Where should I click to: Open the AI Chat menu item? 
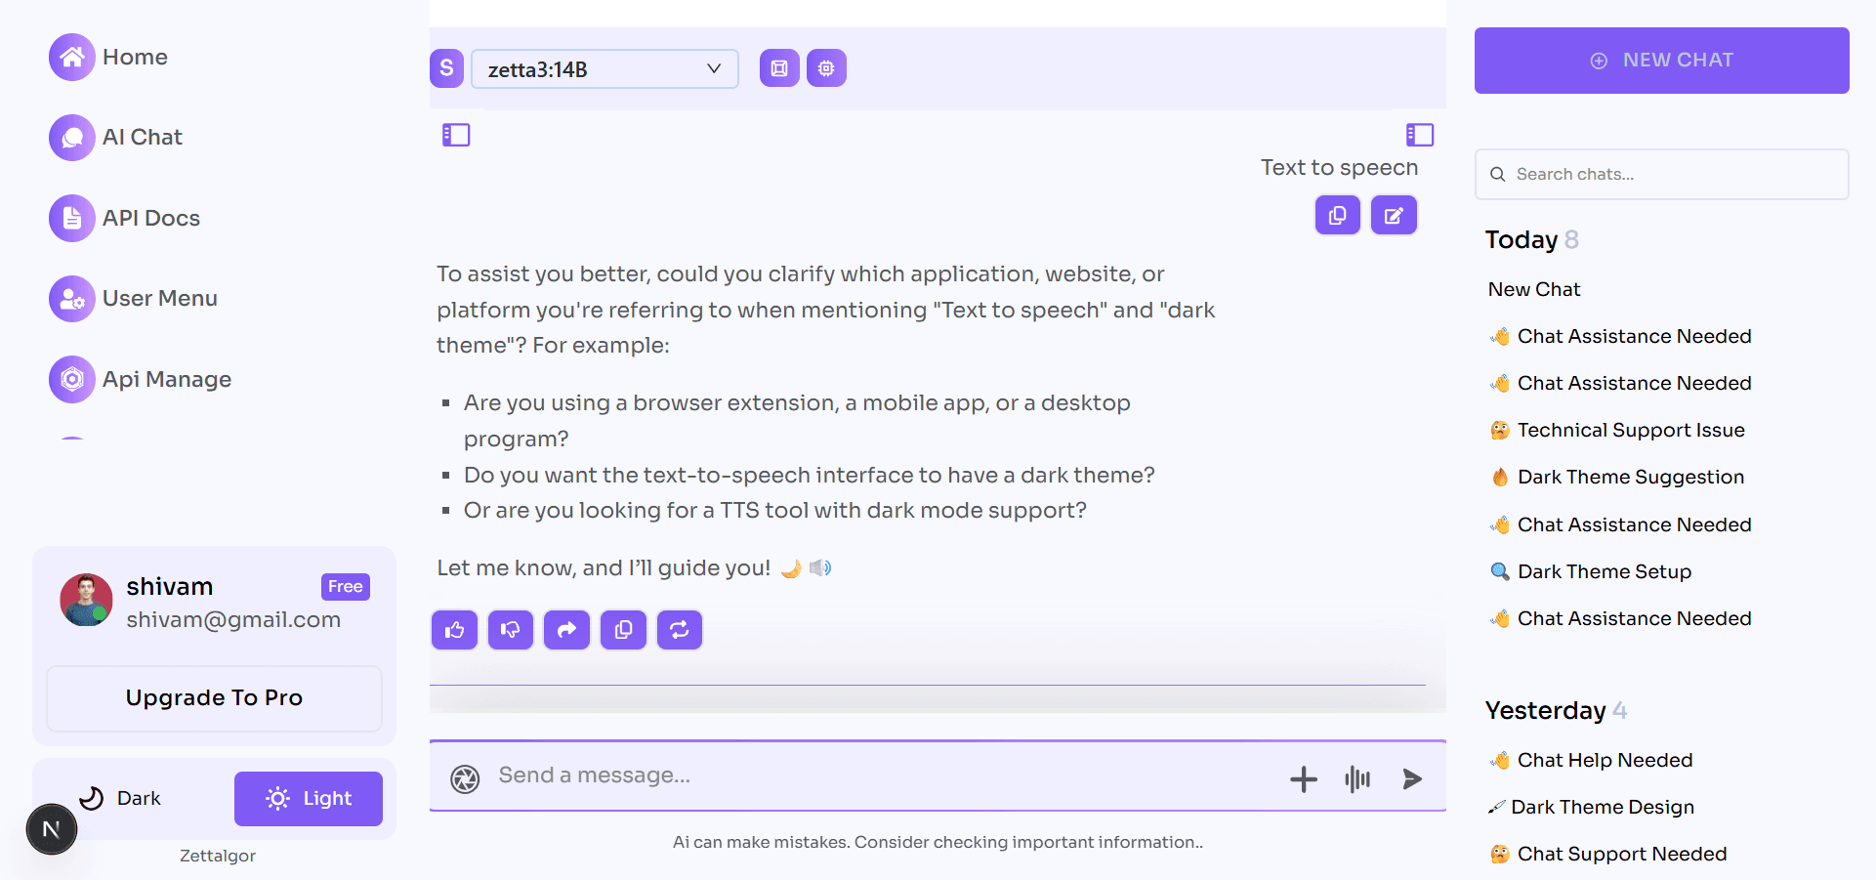142,137
